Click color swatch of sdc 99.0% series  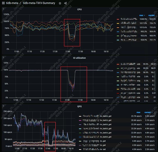(x=118, y=68)
